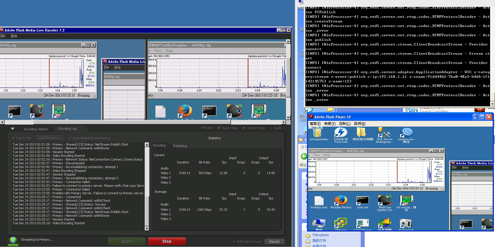Viewport: 495px width, 247px height.
Task: Click log line 'Video Encoding Started' at 03:25:18
Action: pos(48,223)
